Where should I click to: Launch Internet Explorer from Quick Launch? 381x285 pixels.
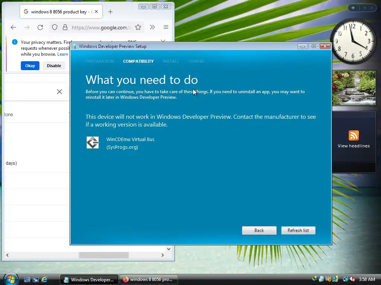tap(44, 280)
